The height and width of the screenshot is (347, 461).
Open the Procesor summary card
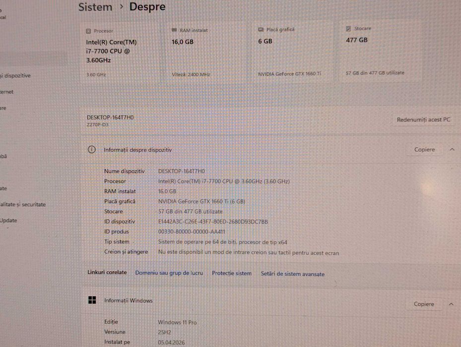pyautogui.click(x=120, y=53)
